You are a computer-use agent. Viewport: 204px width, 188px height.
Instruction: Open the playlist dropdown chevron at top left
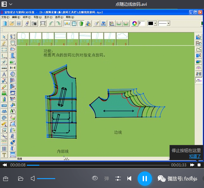[x=11, y=4]
